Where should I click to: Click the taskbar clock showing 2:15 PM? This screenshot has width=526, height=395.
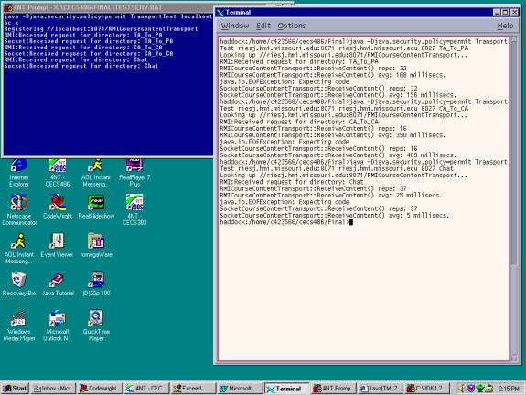[x=509, y=389]
